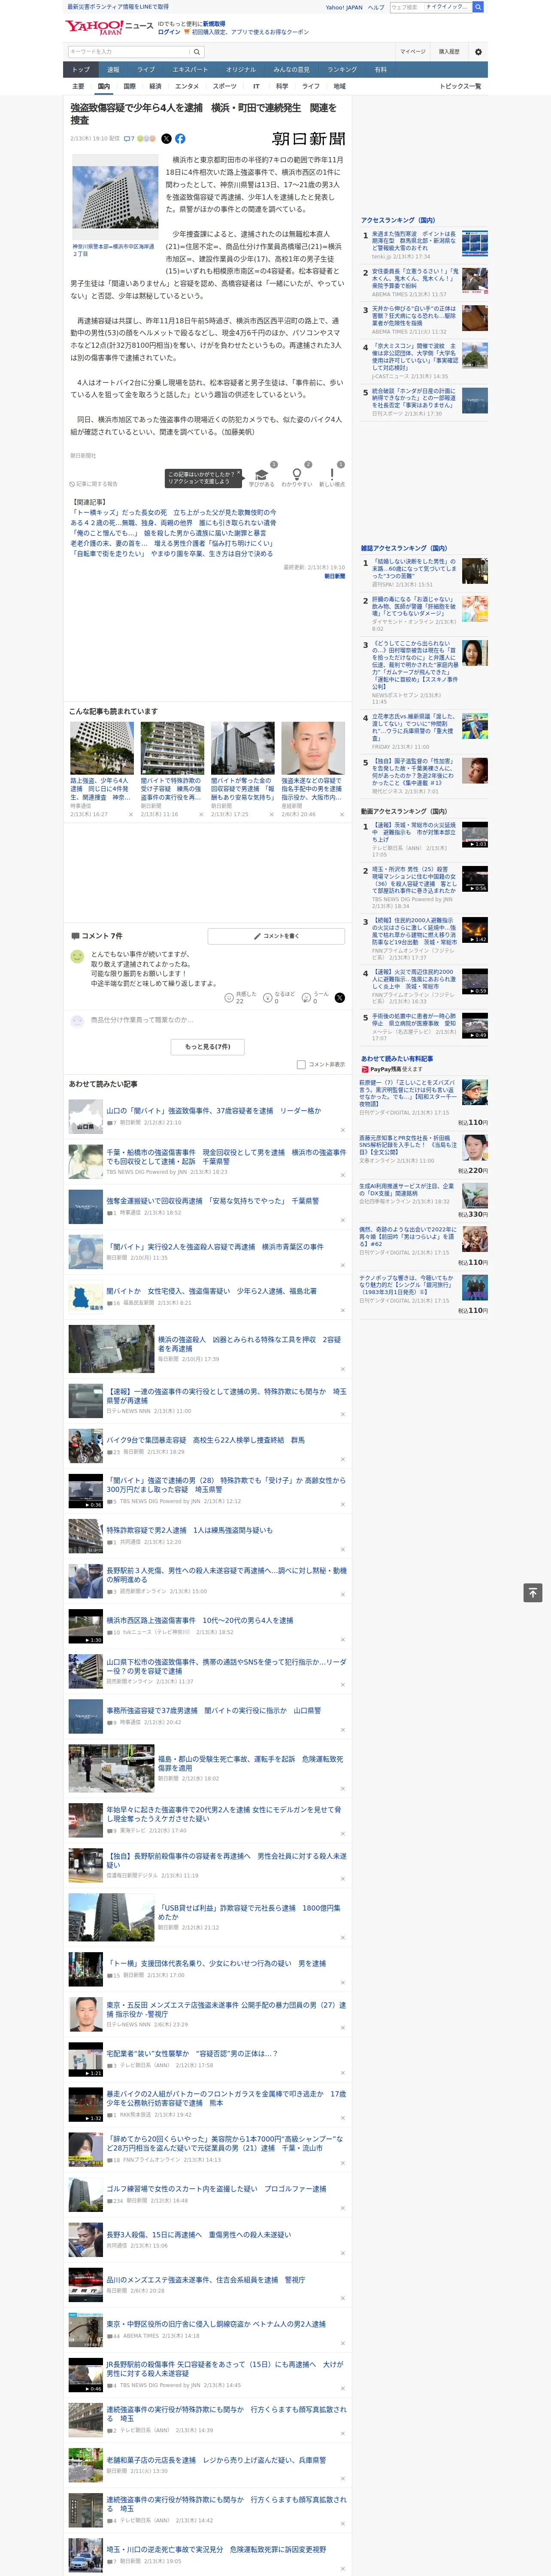
Task: Click the ウェブ検索 input field
Action: [x=406, y=7]
